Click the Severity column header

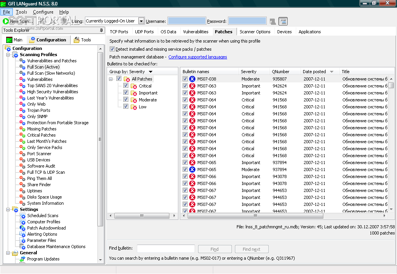[254, 72]
